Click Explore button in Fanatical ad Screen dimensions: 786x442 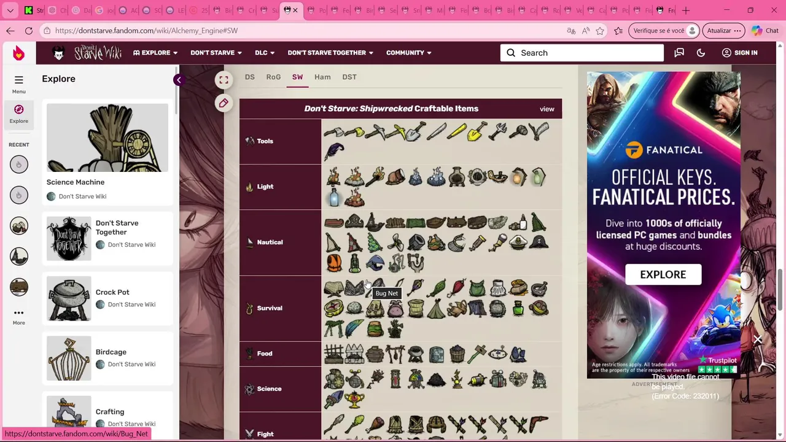(x=663, y=274)
